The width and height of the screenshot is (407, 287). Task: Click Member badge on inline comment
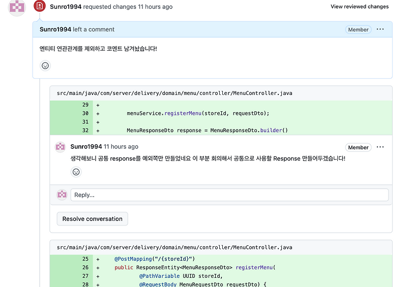[358, 147]
